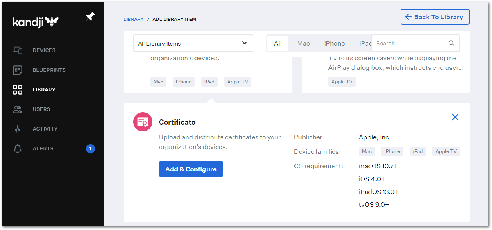Open Users via the people icon
The image size is (492, 230).
[x=18, y=109]
